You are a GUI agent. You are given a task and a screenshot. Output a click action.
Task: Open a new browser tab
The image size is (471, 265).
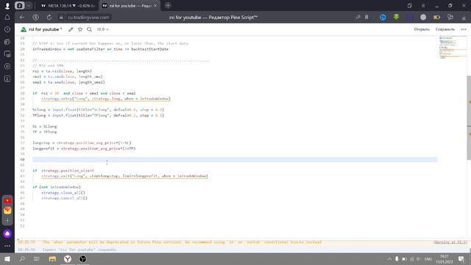coord(168,5)
